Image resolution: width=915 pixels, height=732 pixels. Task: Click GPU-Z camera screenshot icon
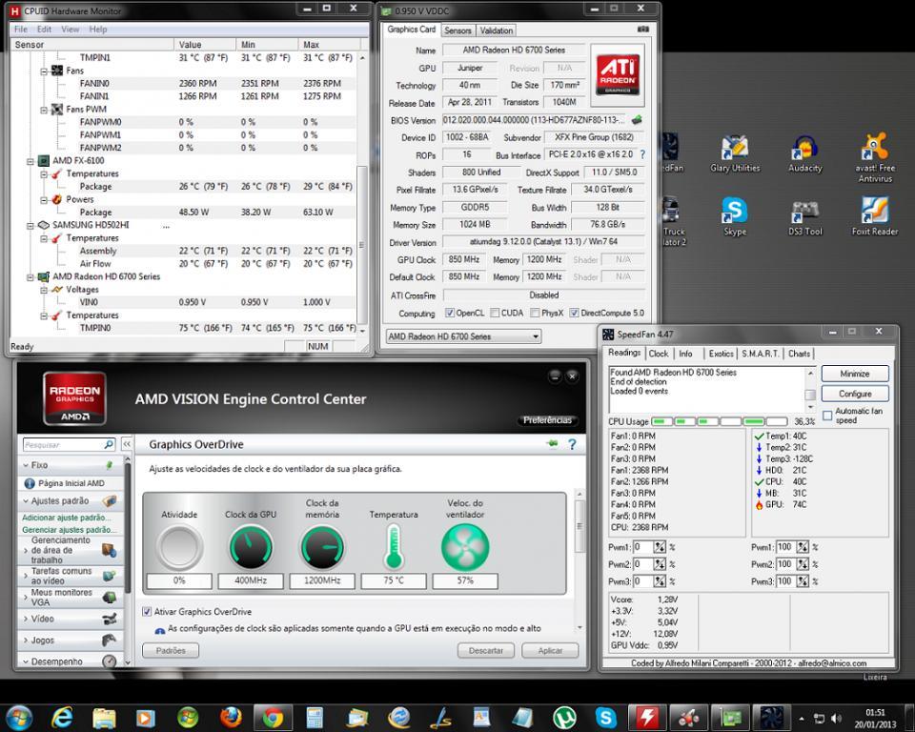coord(643,30)
